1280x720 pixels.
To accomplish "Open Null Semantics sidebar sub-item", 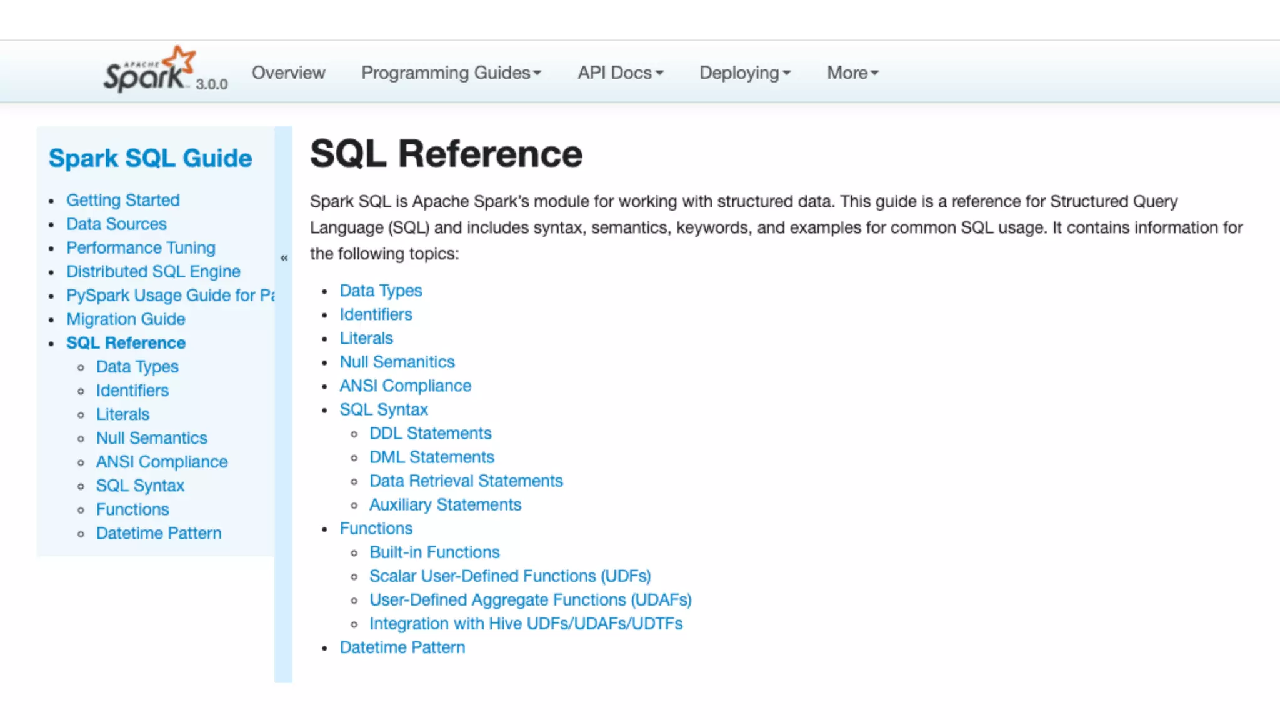I will 151,438.
